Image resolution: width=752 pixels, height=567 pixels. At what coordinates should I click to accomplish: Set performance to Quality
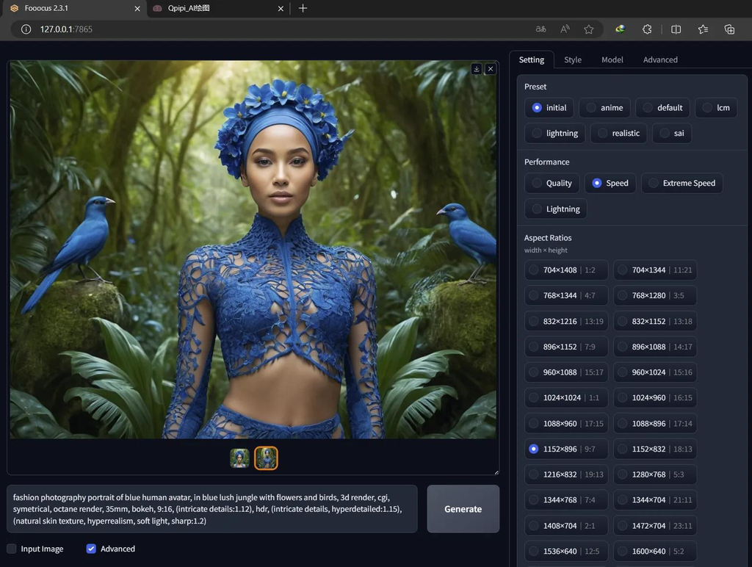pos(552,183)
